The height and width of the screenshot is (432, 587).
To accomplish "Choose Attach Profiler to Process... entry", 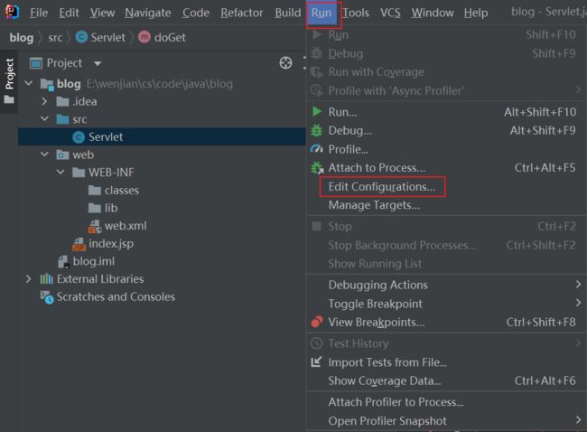I will (x=396, y=402).
